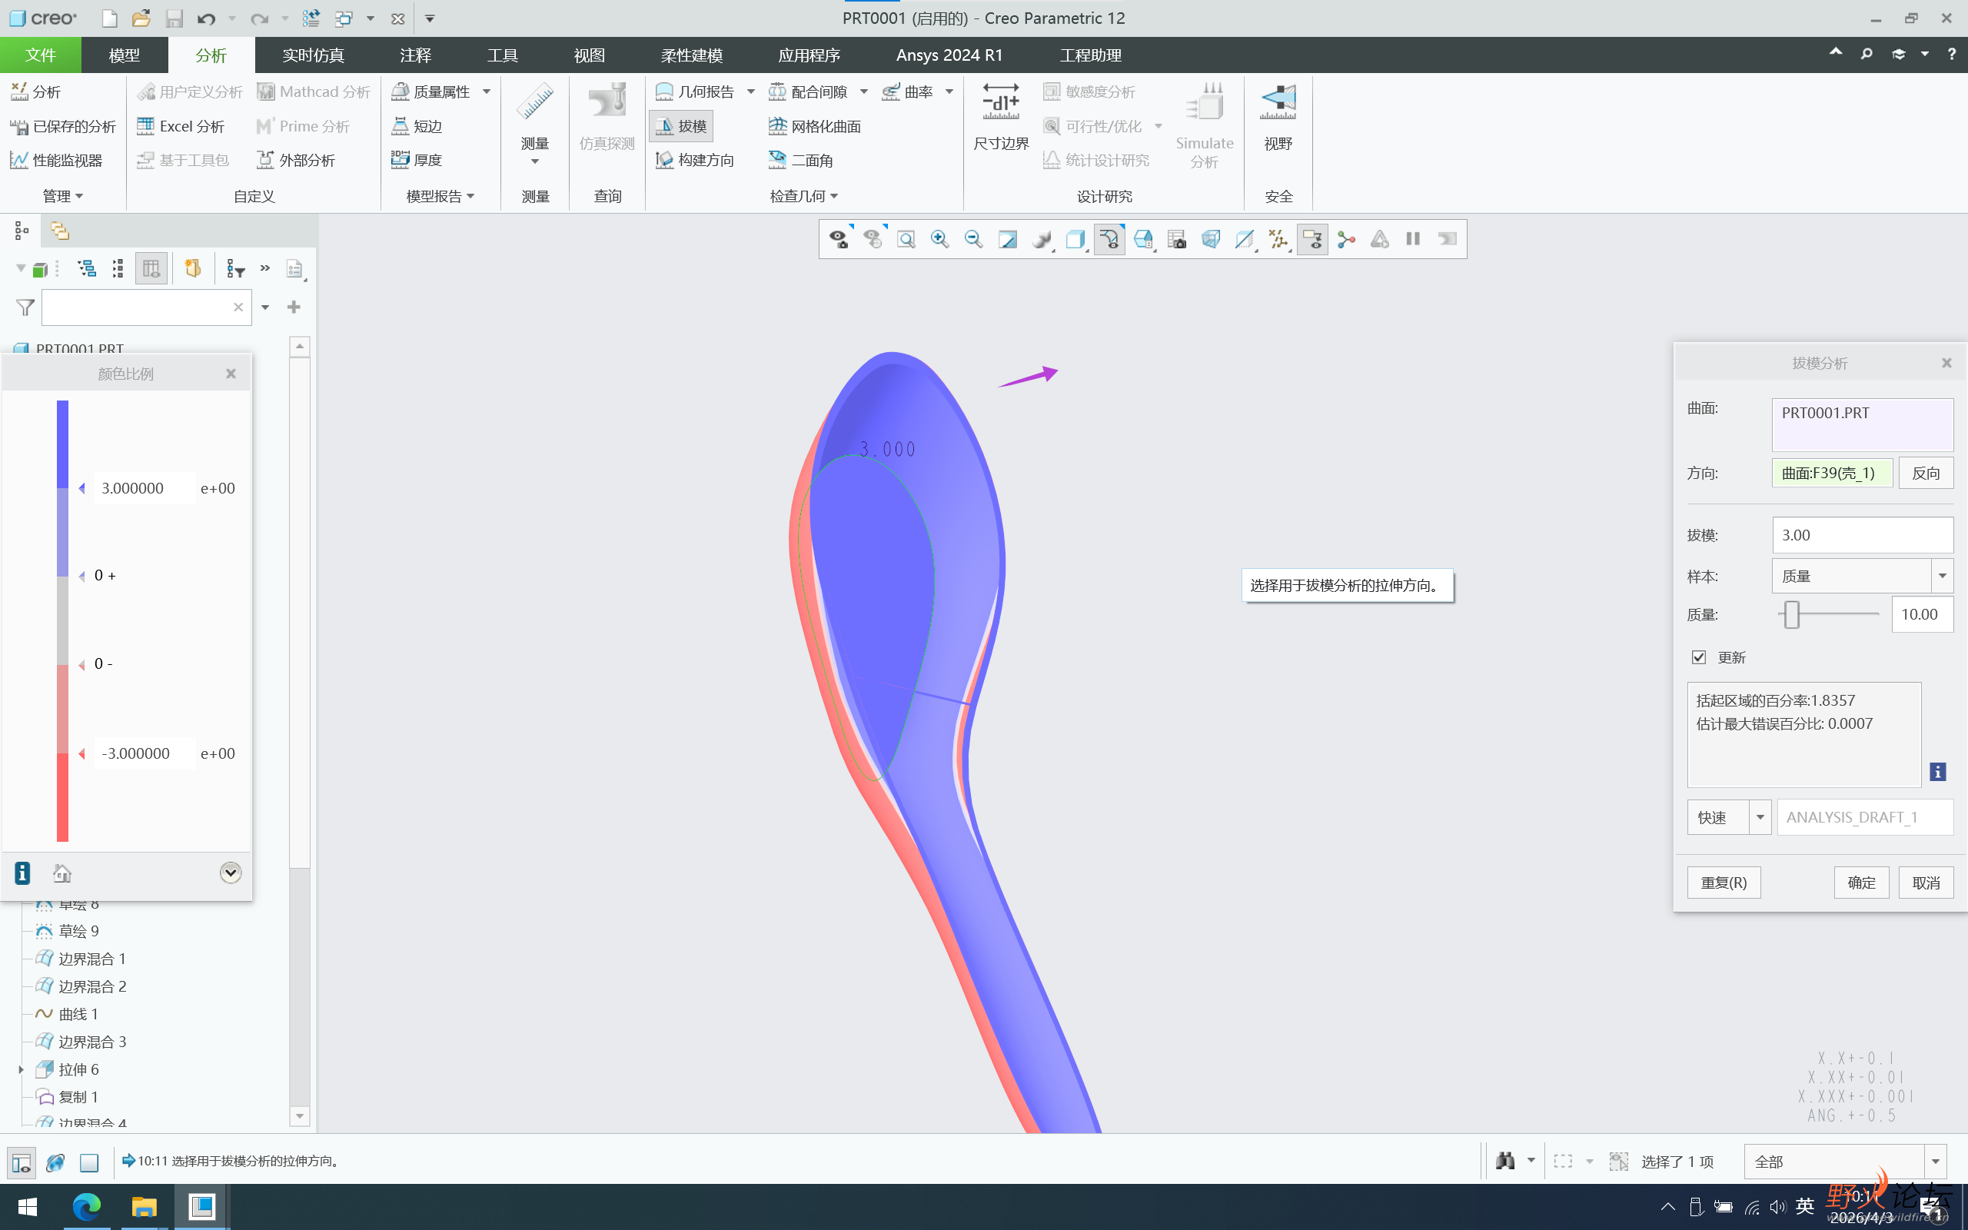Click the zoom in magnifier icon
Viewport: 1968px width, 1230px height.
939,239
